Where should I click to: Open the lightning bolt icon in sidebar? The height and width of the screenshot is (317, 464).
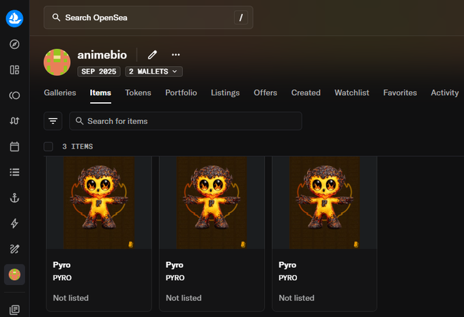(14, 223)
